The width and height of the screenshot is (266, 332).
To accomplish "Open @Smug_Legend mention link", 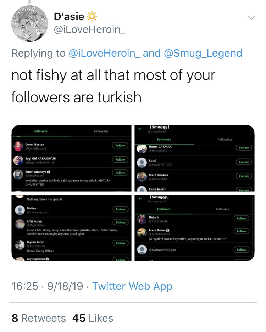I will 203,53.
